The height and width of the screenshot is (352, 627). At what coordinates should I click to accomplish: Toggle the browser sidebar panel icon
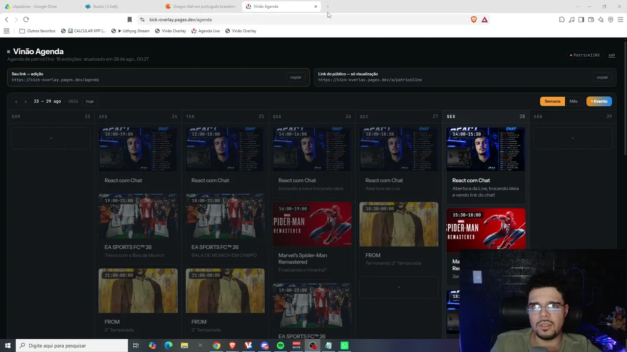tap(581, 20)
